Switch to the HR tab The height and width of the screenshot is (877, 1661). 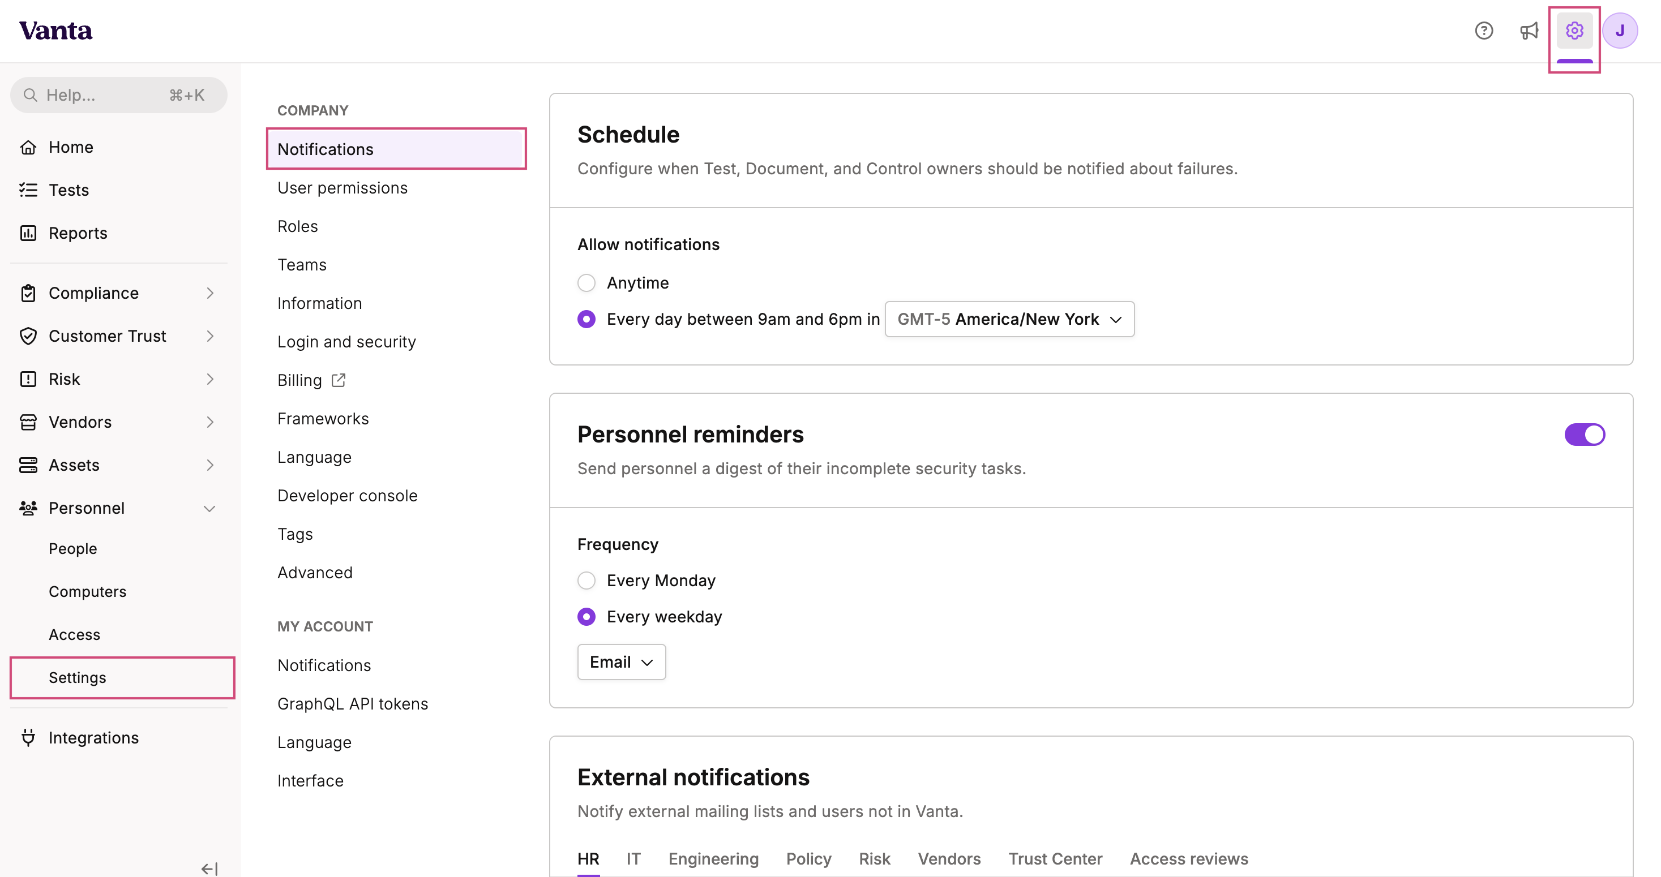[588, 859]
